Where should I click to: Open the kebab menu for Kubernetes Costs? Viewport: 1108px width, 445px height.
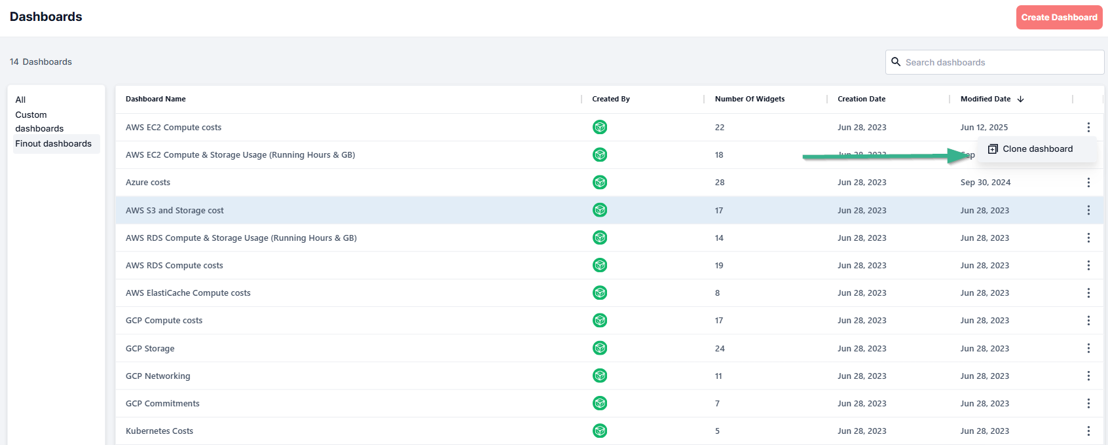(x=1088, y=431)
